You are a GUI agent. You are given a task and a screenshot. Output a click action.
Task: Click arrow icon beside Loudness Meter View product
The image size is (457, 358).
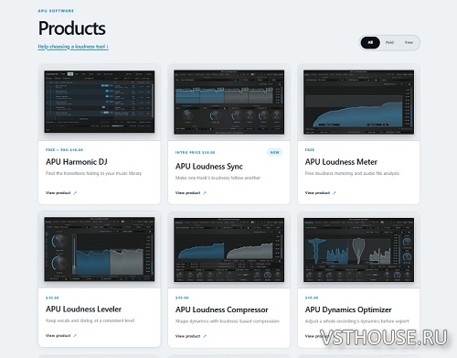point(335,193)
